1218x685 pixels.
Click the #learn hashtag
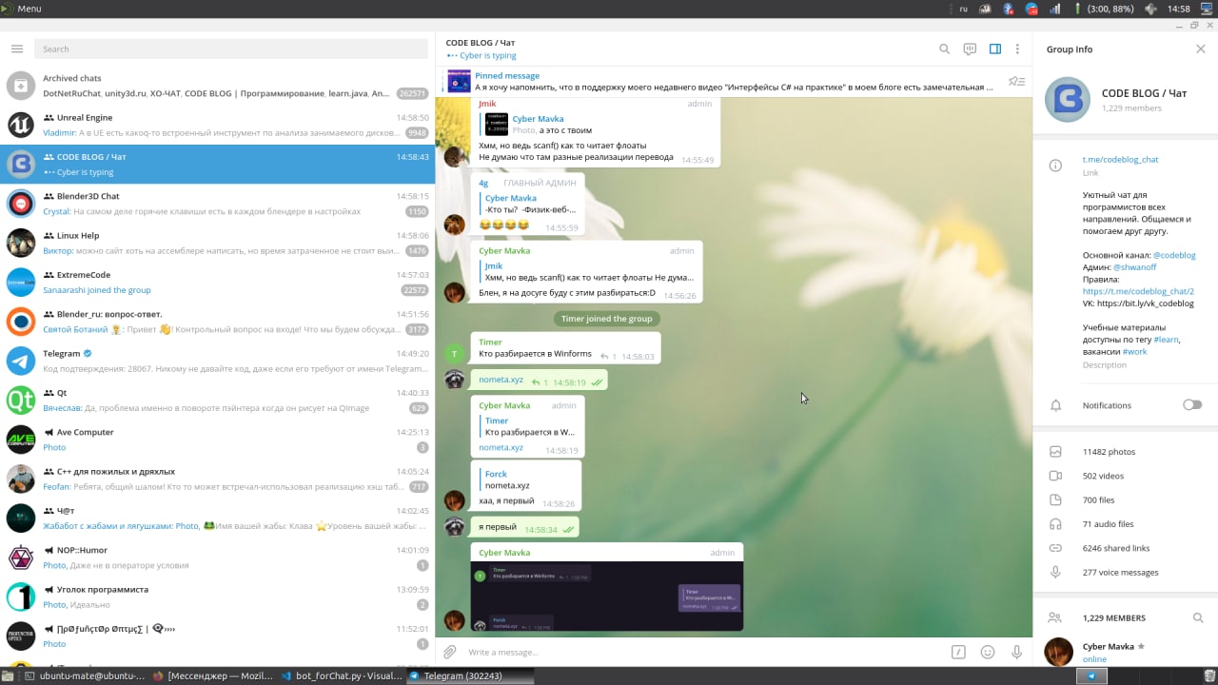click(x=1166, y=340)
